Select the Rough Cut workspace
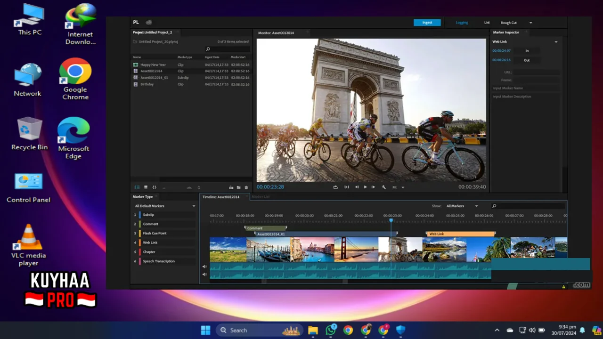This screenshot has height=339, width=603. pos(509,23)
